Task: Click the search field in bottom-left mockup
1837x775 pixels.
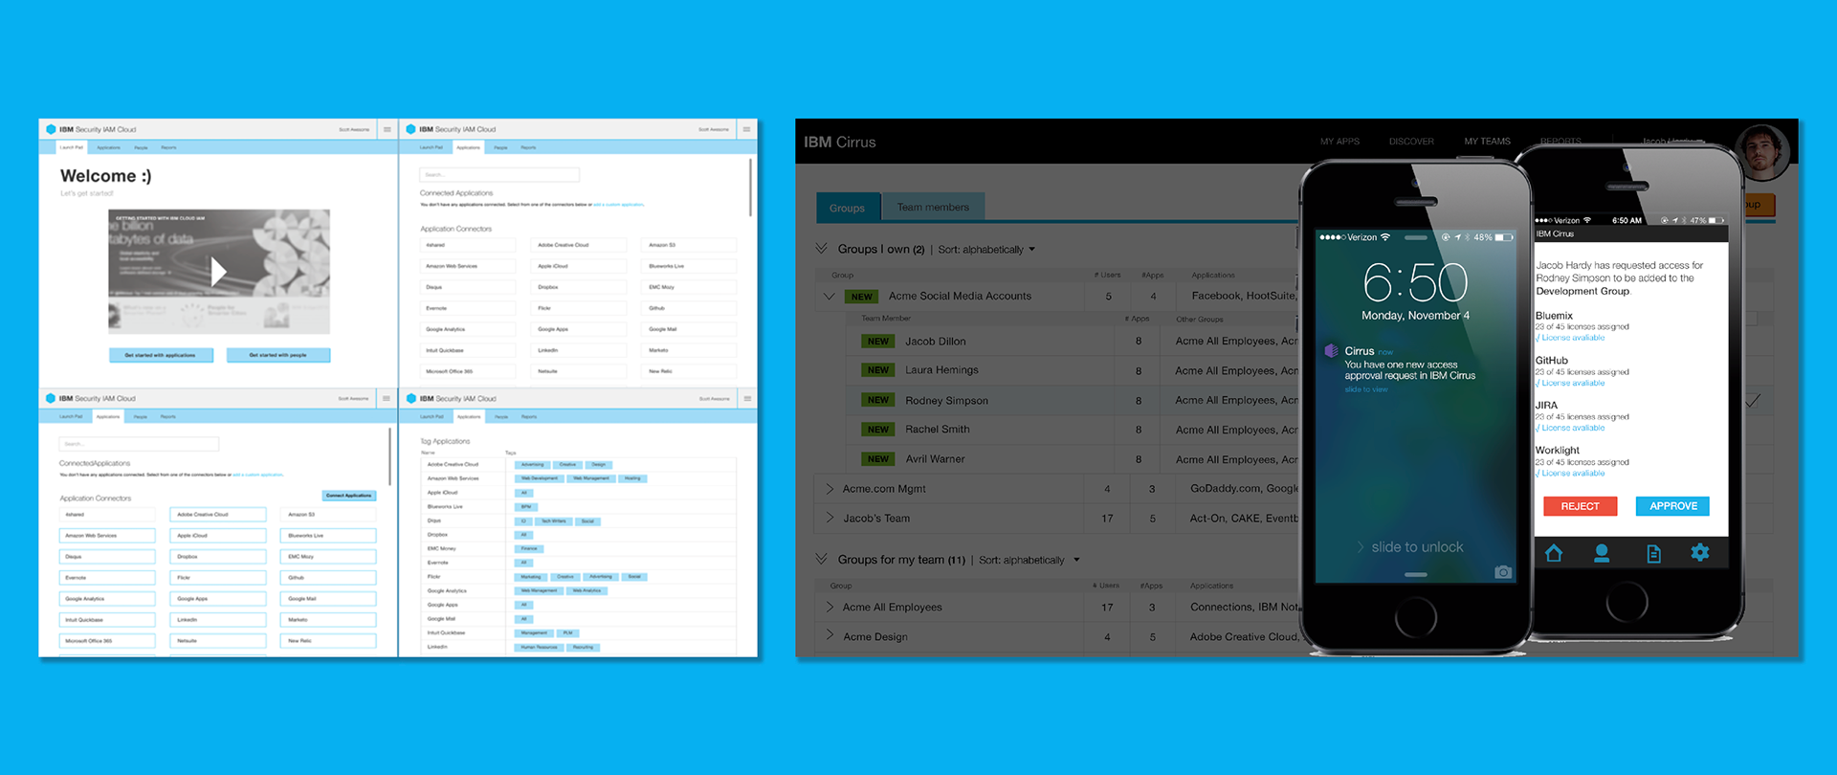Action: coord(140,444)
